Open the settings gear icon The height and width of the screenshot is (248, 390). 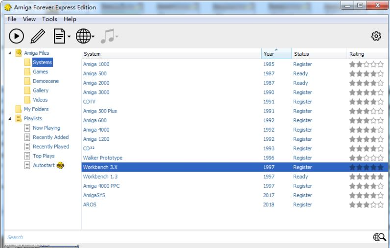[x=376, y=36]
